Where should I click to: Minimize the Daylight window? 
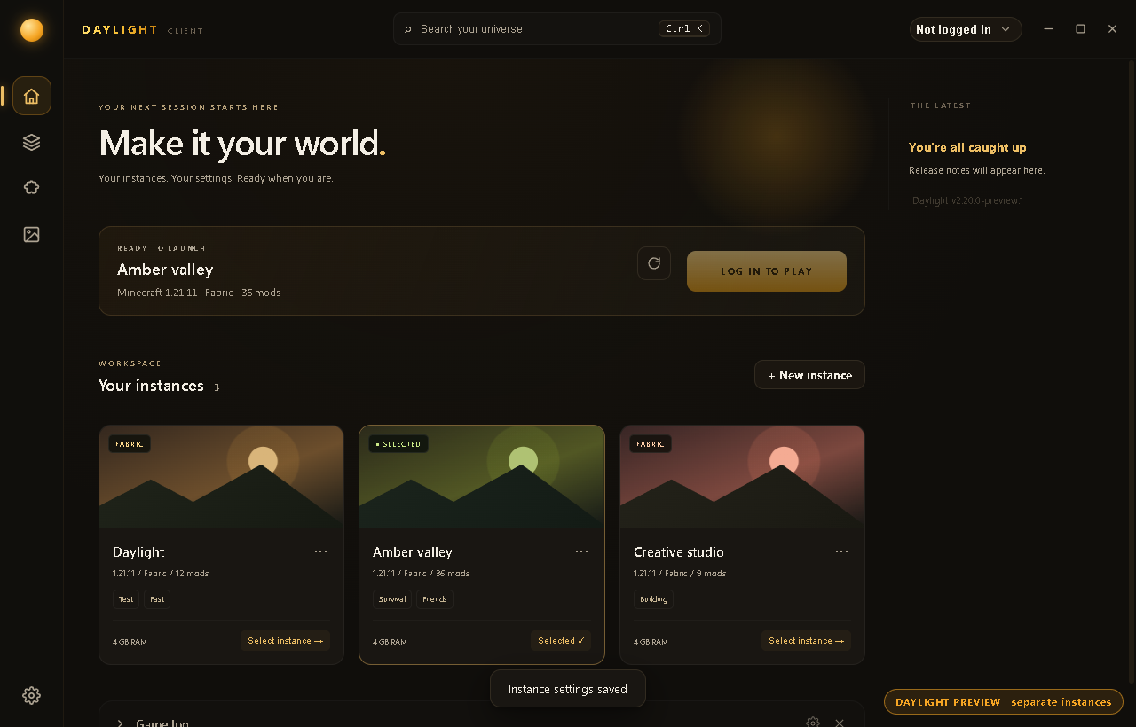point(1049,29)
